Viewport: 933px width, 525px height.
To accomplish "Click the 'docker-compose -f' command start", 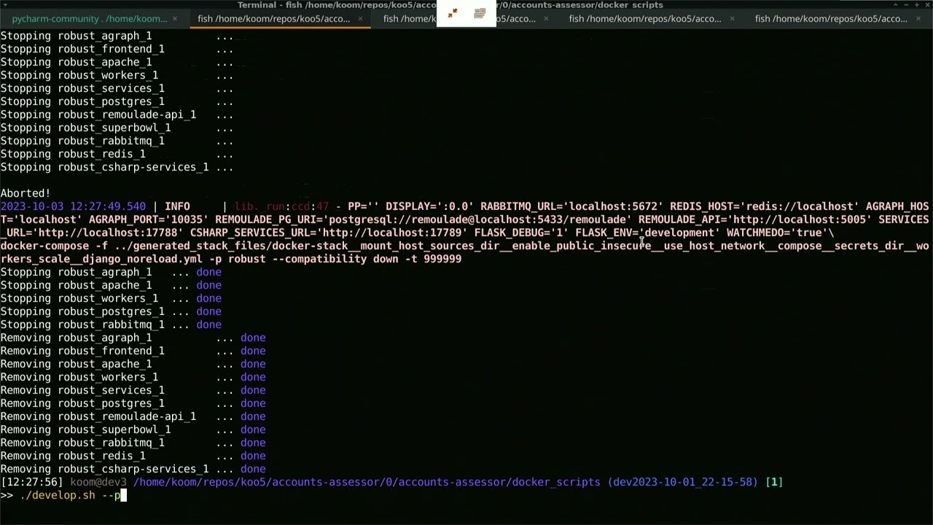I will point(54,246).
